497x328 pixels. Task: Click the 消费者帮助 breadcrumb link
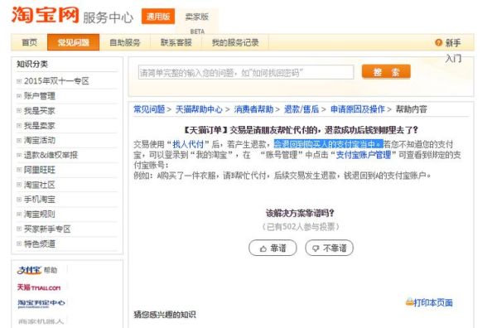[253, 109]
